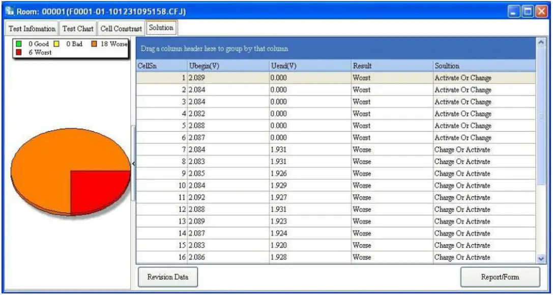Select Uend value 1.923 in row 13
The width and height of the screenshot is (553, 295).
[279, 221]
